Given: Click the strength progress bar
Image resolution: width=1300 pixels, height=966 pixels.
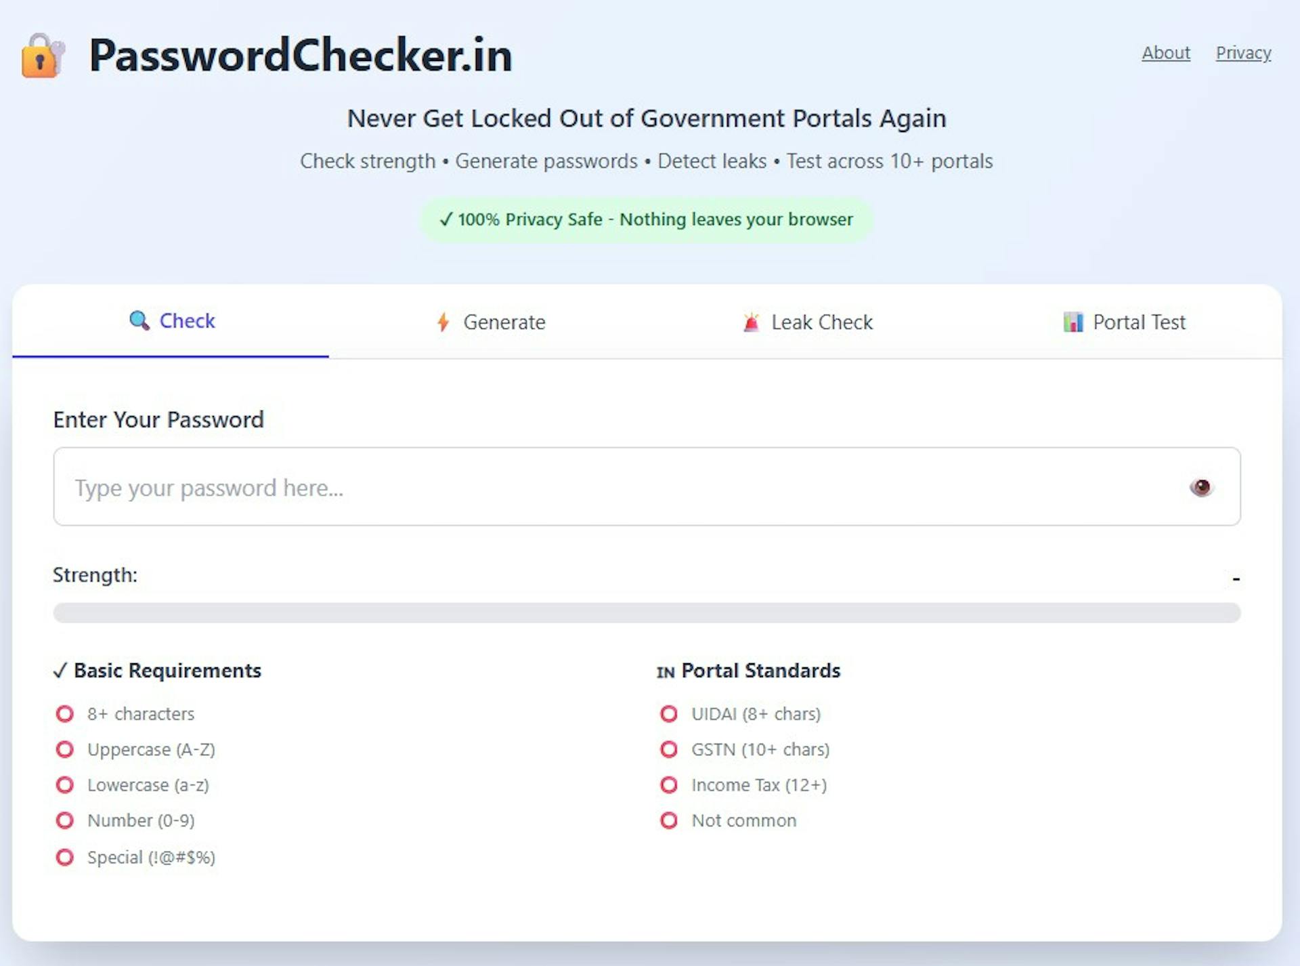Looking at the screenshot, I should tap(647, 613).
